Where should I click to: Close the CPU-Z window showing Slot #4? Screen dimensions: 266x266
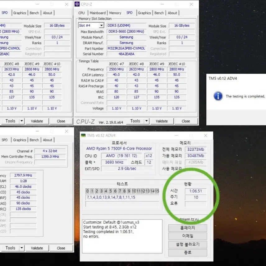191,4
